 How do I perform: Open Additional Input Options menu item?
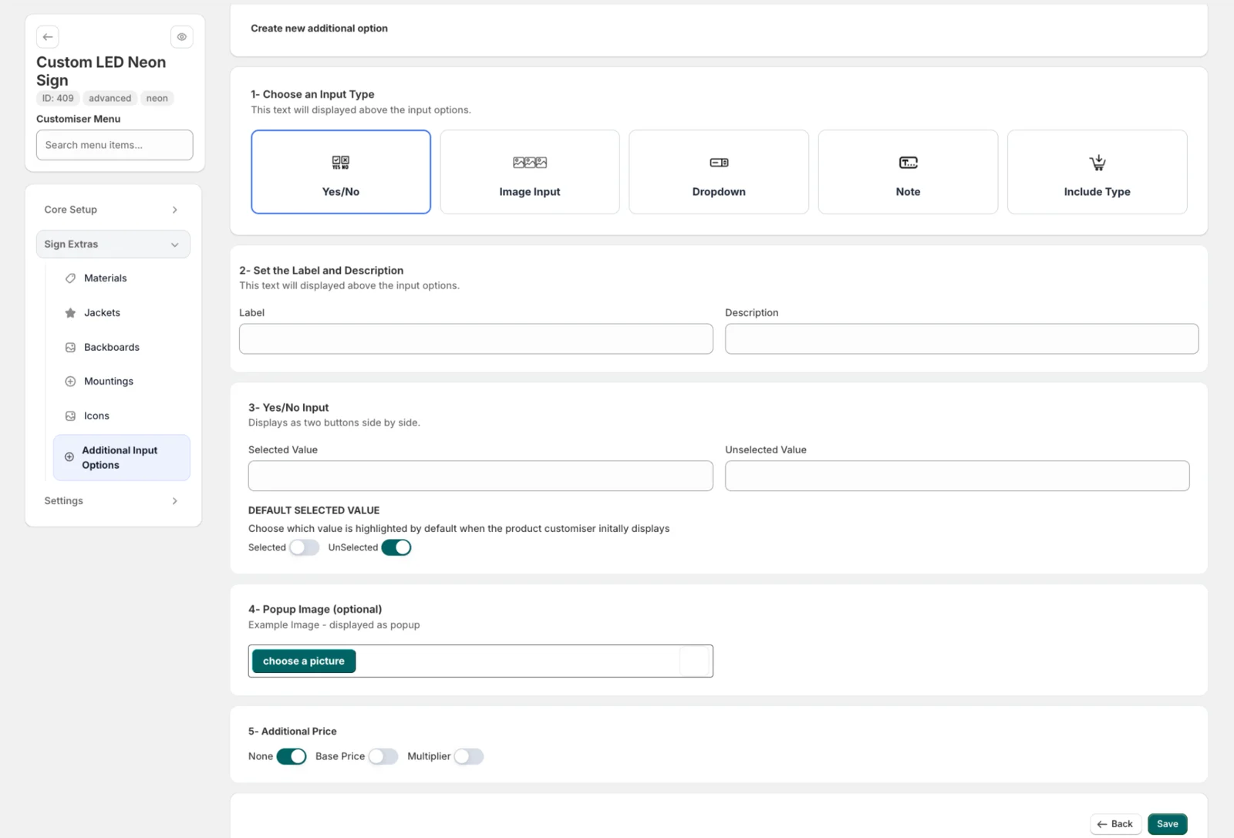(122, 458)
